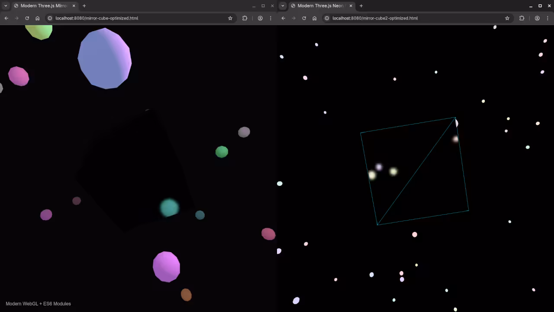The width and height of the screenshot is (554, 312).
Task: Open the profile avatar in the right window
Action: [x=537, y=18]
